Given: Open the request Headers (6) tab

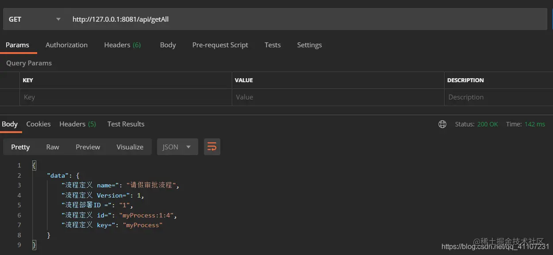Looking at the screenshot, I should (123, 45).
